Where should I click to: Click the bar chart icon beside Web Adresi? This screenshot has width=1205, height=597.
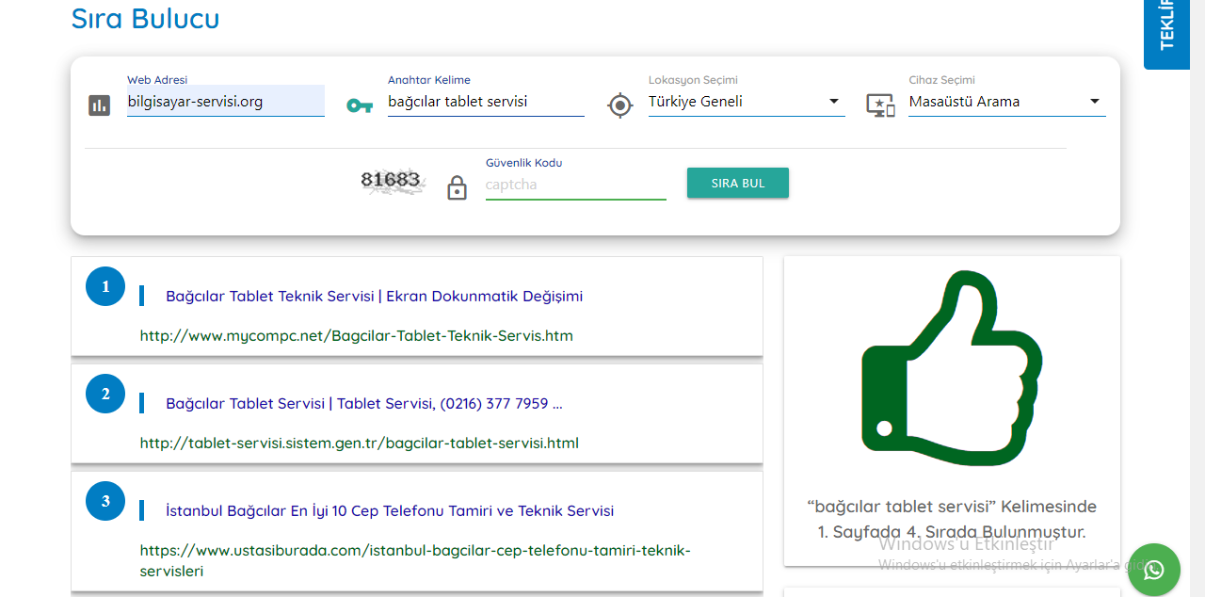(x=100, y=105)
